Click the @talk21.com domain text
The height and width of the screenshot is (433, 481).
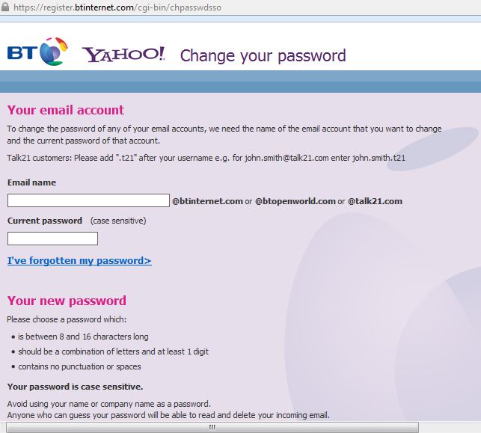point(375,201)
